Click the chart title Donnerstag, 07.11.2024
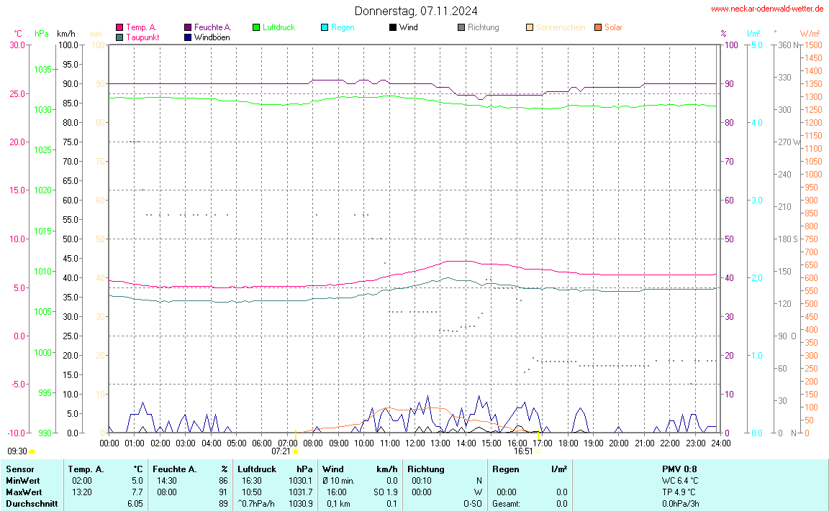 415,11
